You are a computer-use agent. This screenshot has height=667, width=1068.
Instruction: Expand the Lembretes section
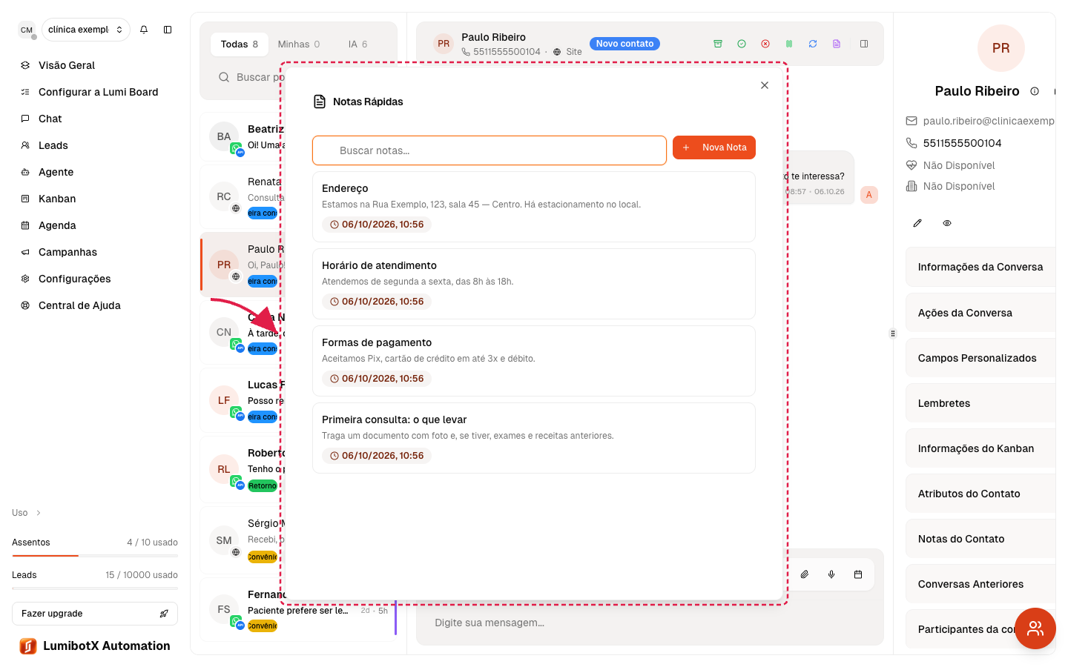(980, 403)
